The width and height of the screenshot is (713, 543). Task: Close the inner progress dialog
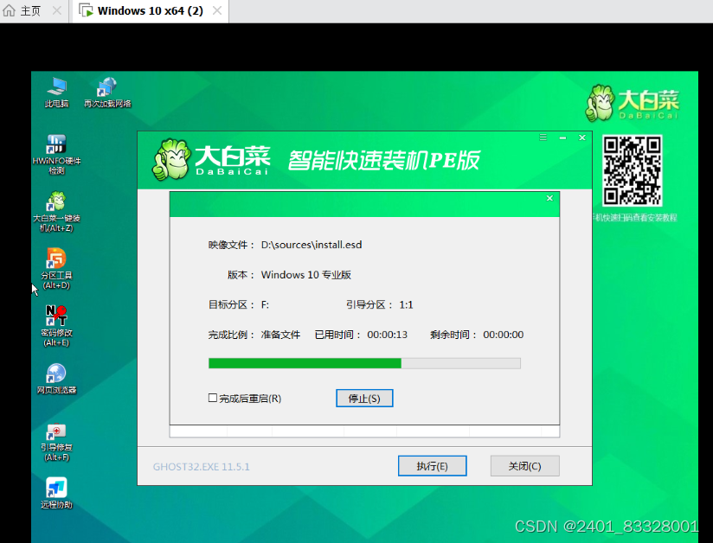coord(549,198)
